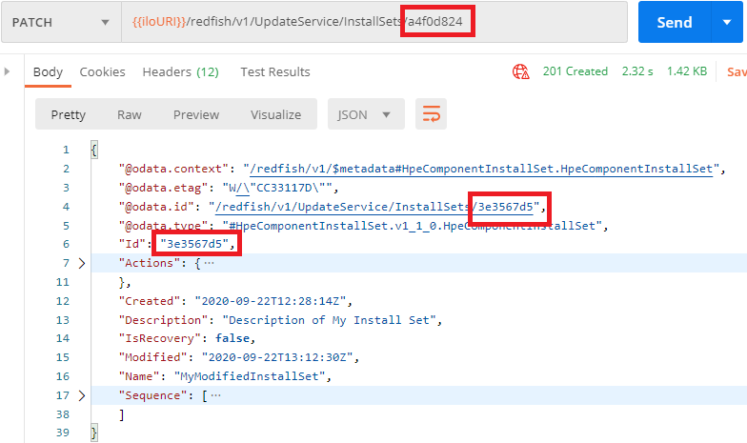The width and height of the screenshot is (747, 443).
Task: Expand the collapsed Sequence array
Action: tap(81, 395)
